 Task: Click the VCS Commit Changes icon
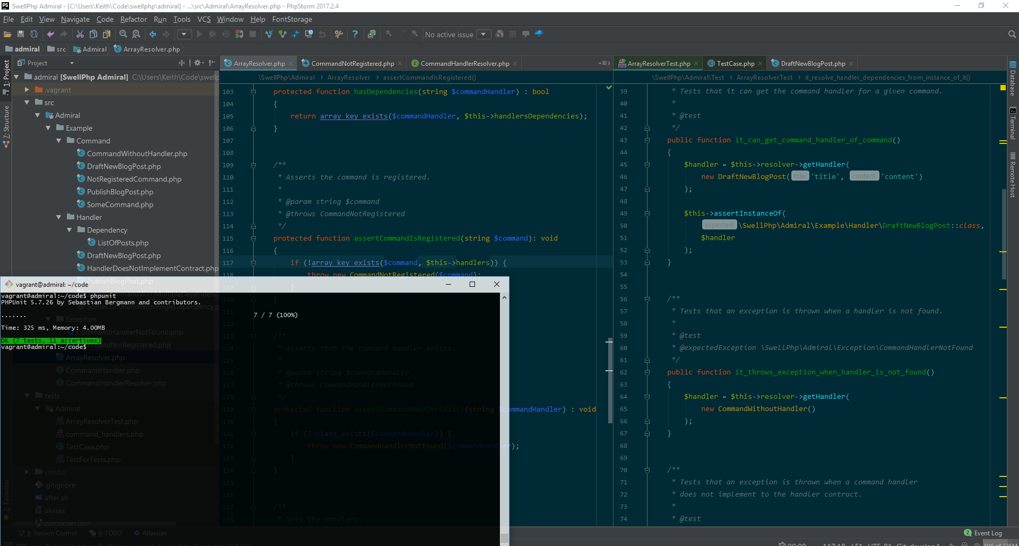282,34
